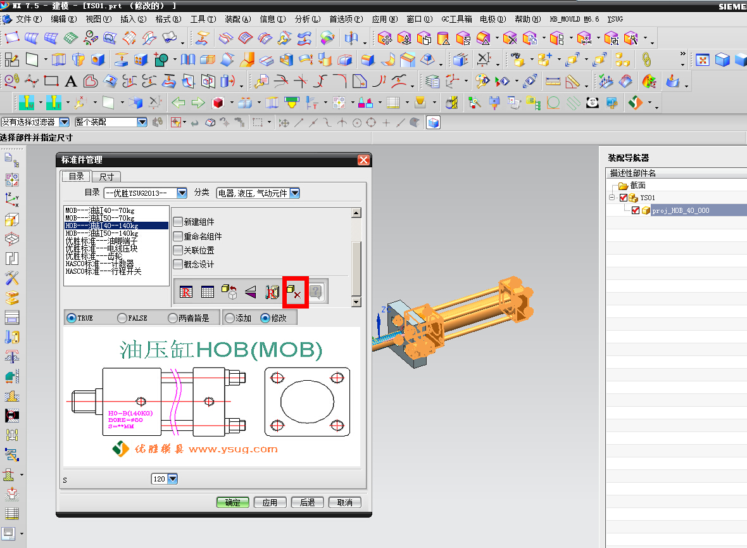Image resolution: width=747 pixels, height=548 pixels.
Task: Click the dialog scrollbar down arrow
Action: click(x=356, y=302)
